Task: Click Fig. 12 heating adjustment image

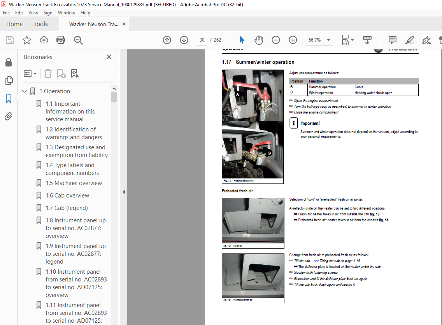Action: (x=253, y=124)
